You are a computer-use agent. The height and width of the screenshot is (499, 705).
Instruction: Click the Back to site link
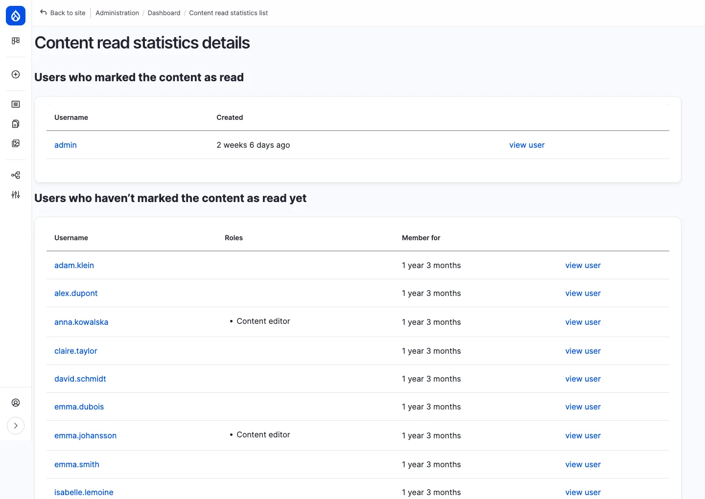(63, 13)
